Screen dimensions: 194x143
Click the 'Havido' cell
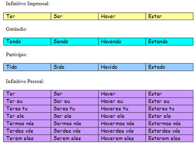pos(122,67)
